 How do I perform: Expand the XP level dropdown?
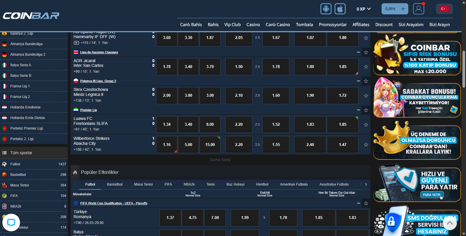(x=364, y=9)
